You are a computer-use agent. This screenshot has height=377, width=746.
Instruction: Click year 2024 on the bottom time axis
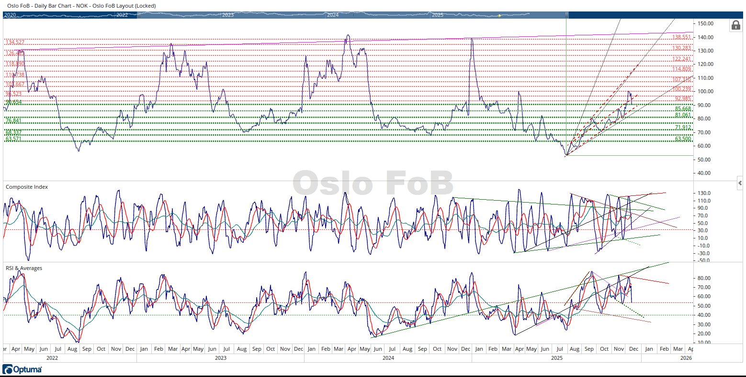pyautogui.click(x=388, y=358)
